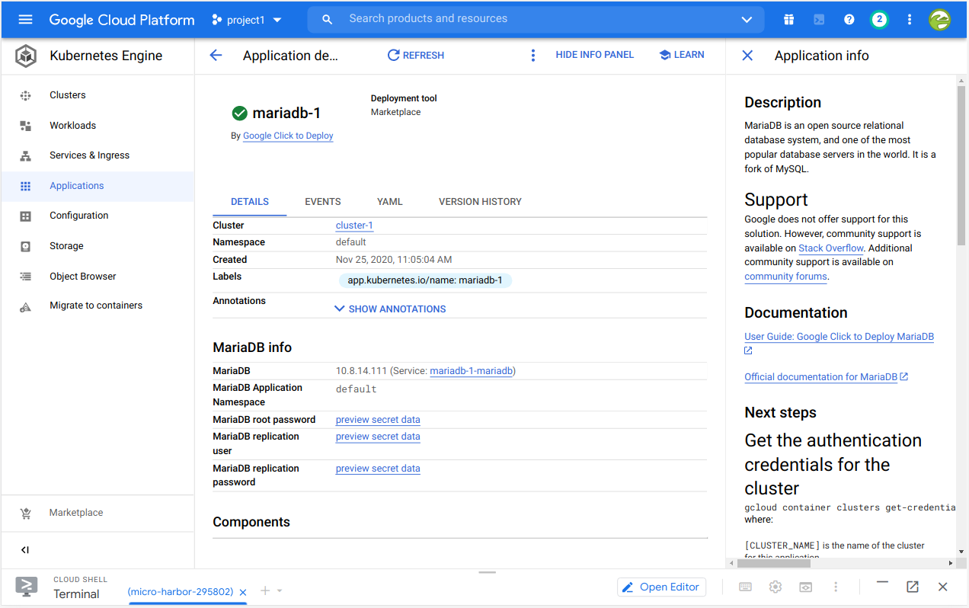Go back using the left arrow
The width and height of the screenshot is (969, 608).
pos(216,56)
